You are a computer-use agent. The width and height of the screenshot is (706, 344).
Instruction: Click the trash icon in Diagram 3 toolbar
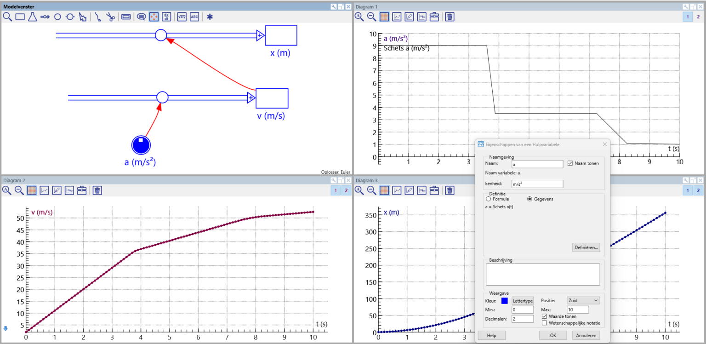(x=450, y=190)
